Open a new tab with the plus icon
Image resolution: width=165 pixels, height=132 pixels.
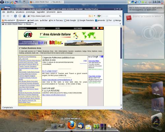coord(36,24)
